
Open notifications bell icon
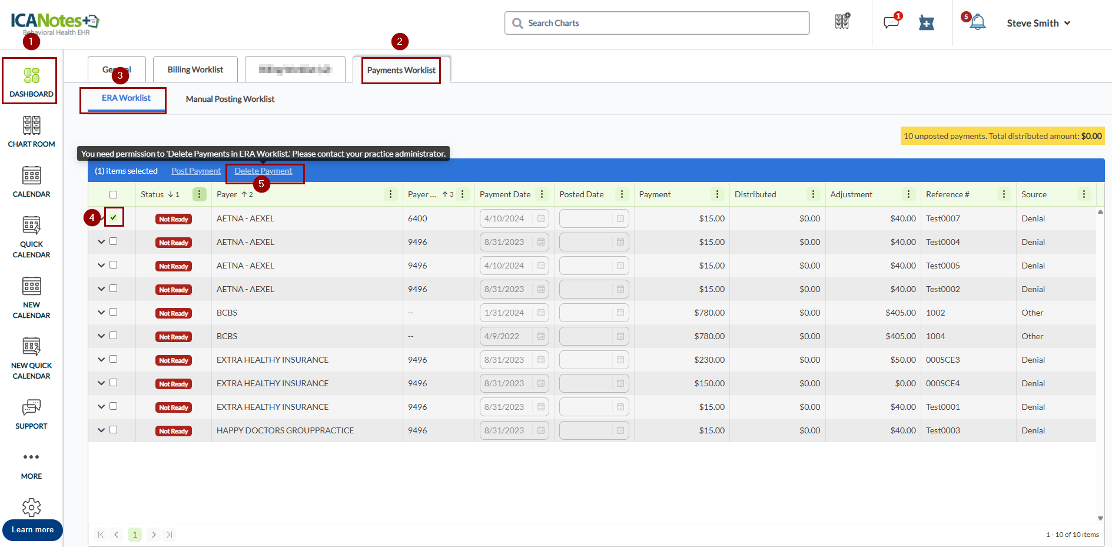978,22
